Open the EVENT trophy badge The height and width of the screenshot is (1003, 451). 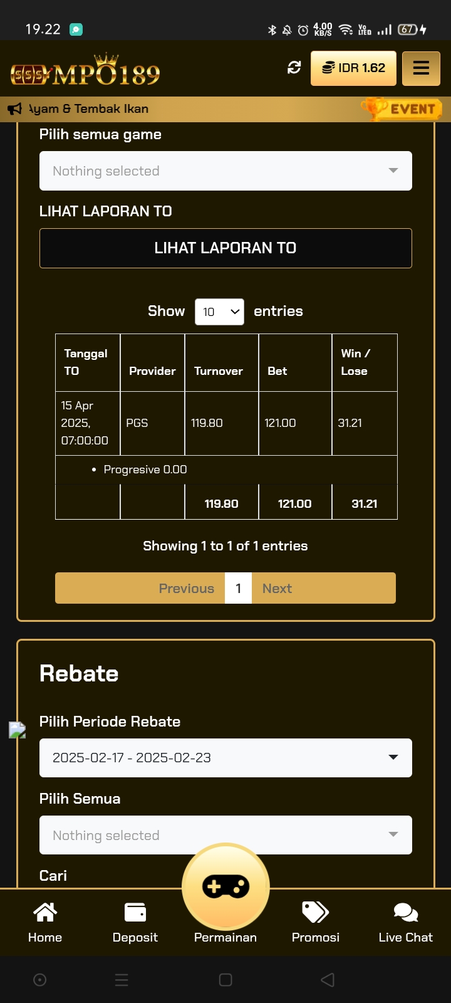[402, 109]
